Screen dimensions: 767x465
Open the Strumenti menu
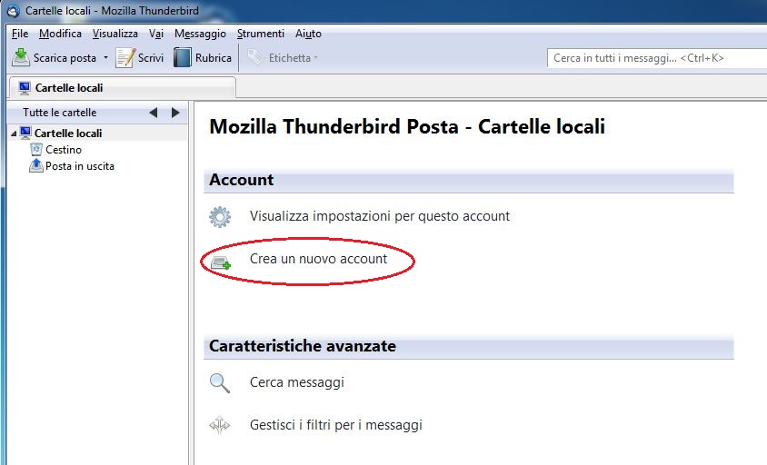[260, 34]
